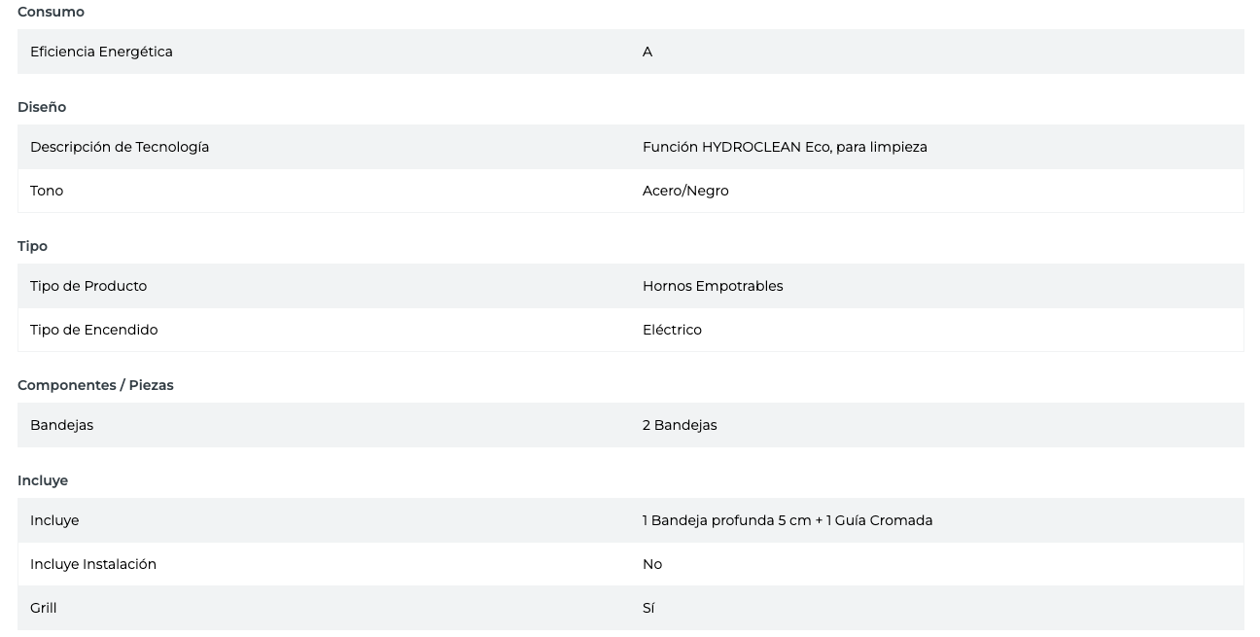
Task: Select the Tipo de Producto label
Action: tap(88, 286)
